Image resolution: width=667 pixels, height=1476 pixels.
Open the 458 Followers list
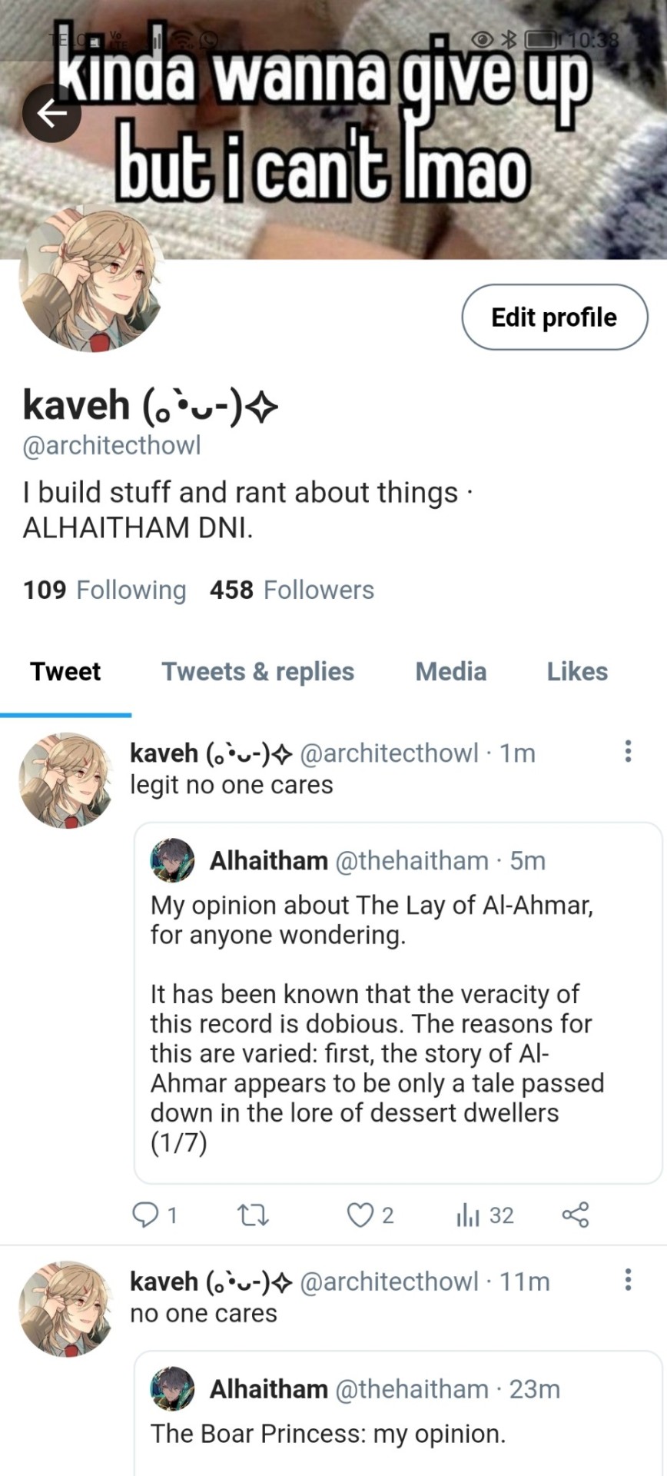tap(292, 590)
